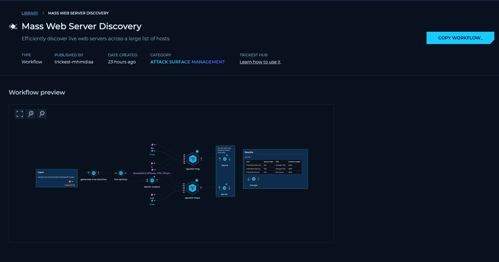Zoom out the workflow preview
499x262 pixels.
(x=42, y=114)
